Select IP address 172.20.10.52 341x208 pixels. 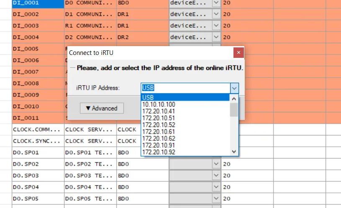point(185,125)
